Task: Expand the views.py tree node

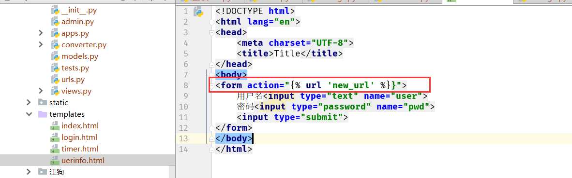Action: [x=41, y=91]
